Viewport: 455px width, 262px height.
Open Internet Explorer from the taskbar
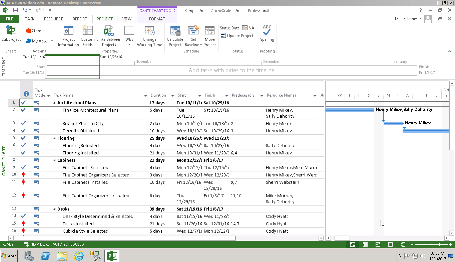pos(79,256)
